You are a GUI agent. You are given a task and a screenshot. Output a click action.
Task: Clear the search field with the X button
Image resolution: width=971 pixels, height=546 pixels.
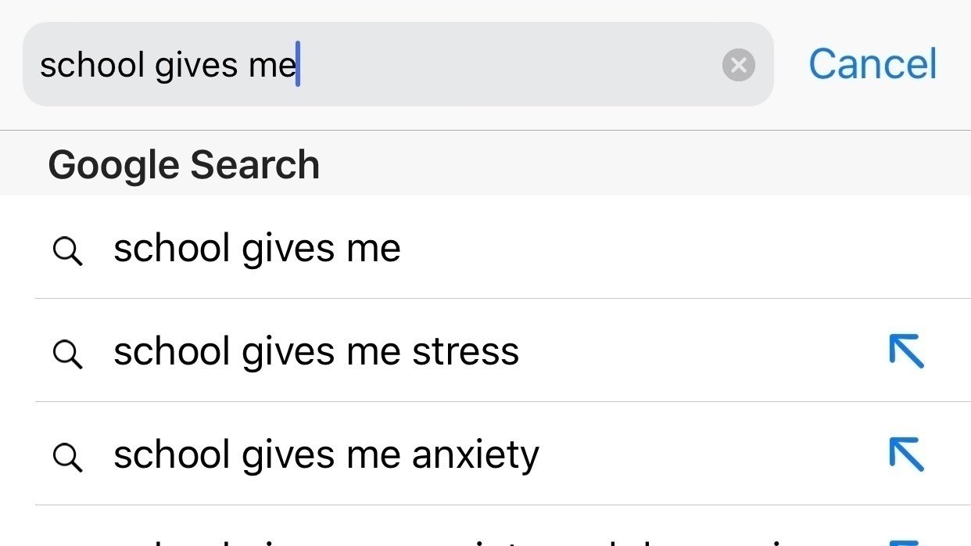[738, 65]
